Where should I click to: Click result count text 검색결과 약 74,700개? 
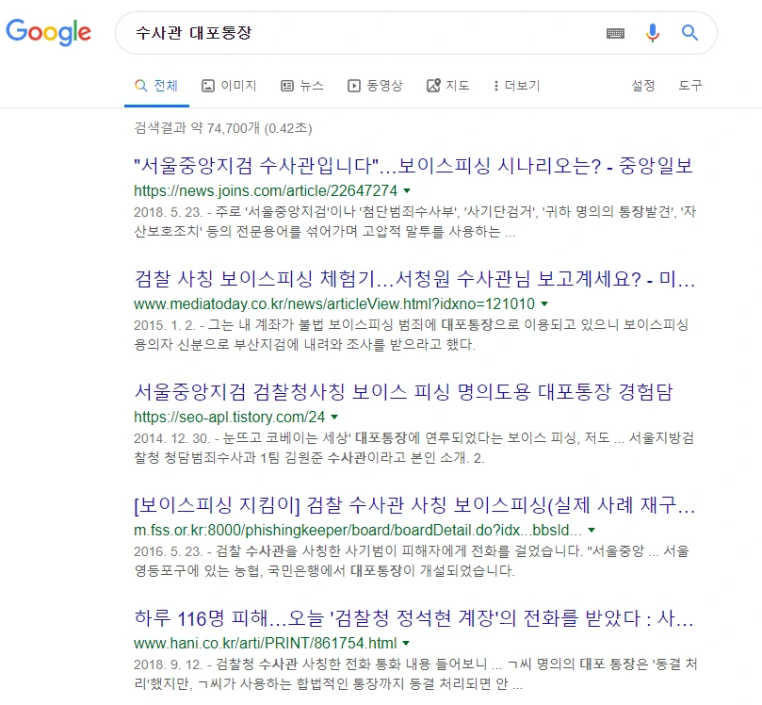coord(223,128)
